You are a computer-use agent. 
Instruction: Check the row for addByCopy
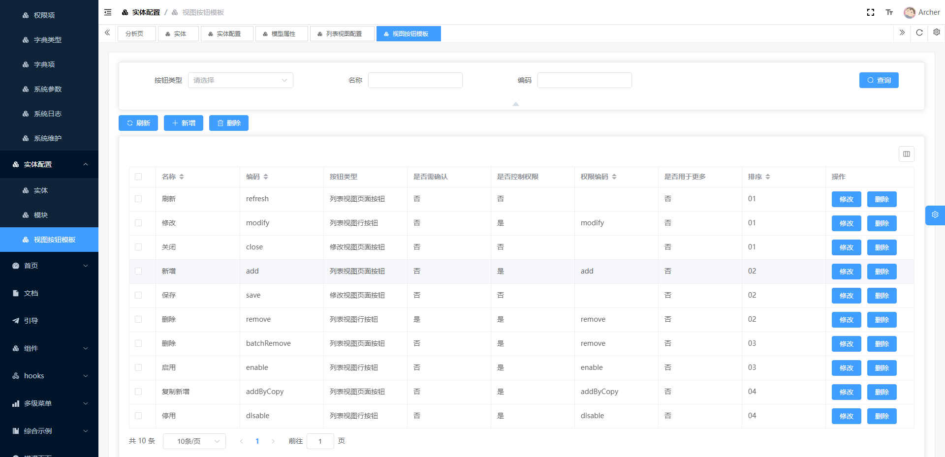138,392
